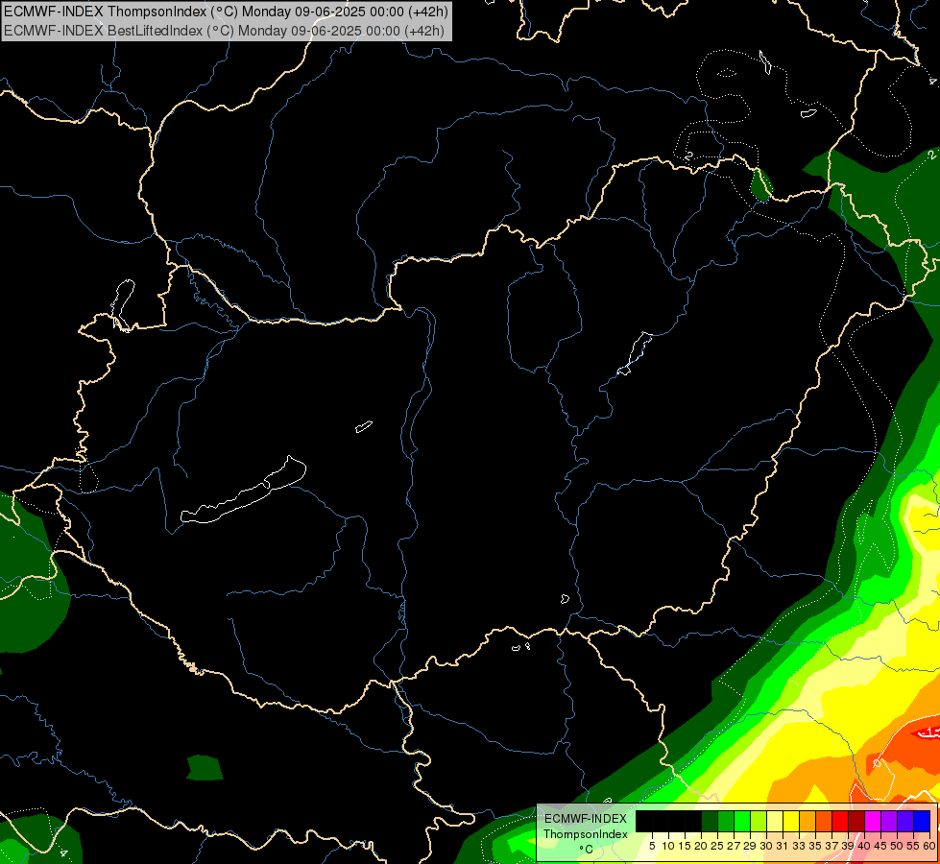
Task: Click the °C unit label in legend
Action: 586,850
